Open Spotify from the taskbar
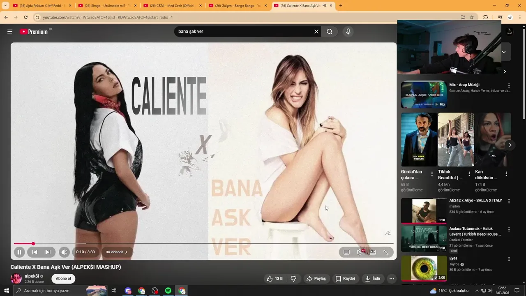The image size is (526, 296). (x=168, y=291)
